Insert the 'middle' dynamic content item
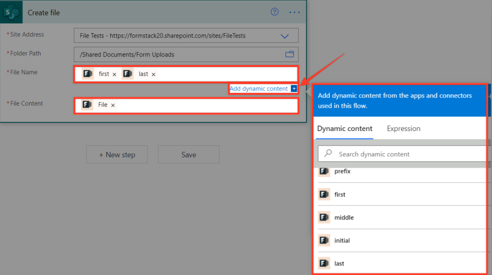 point(344,218)
